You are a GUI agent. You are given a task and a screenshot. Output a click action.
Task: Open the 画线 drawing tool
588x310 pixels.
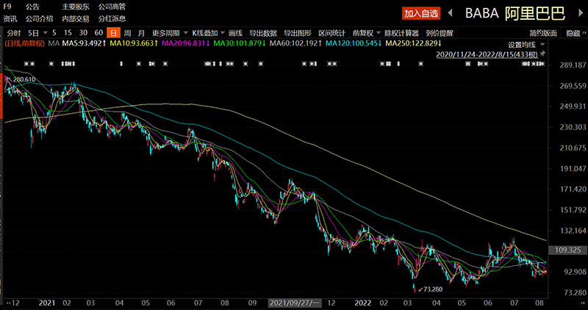coord(235,33)
